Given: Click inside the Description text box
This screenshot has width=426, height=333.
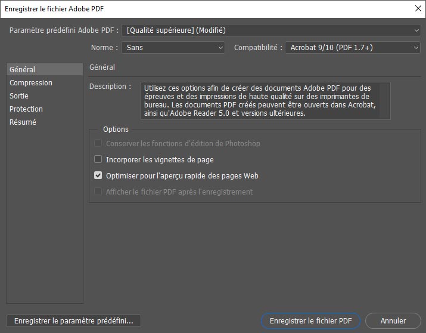Looking at the screenshot, I should 266,100.
